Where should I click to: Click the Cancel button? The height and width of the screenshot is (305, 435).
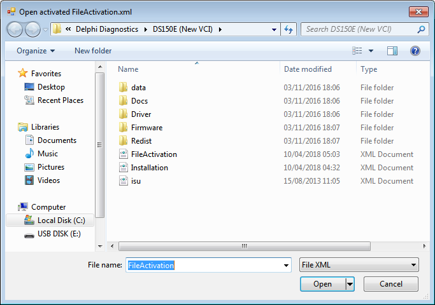tap(391, 284)
